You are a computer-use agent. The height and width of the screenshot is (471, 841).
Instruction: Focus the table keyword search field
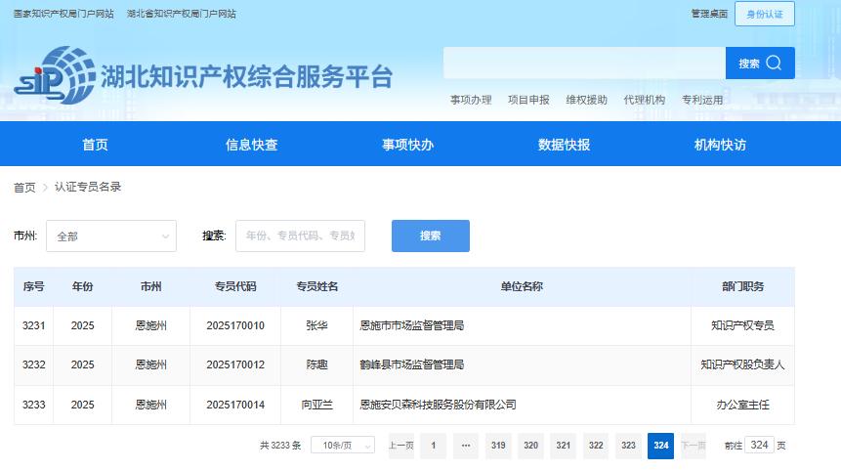point(300,236)
